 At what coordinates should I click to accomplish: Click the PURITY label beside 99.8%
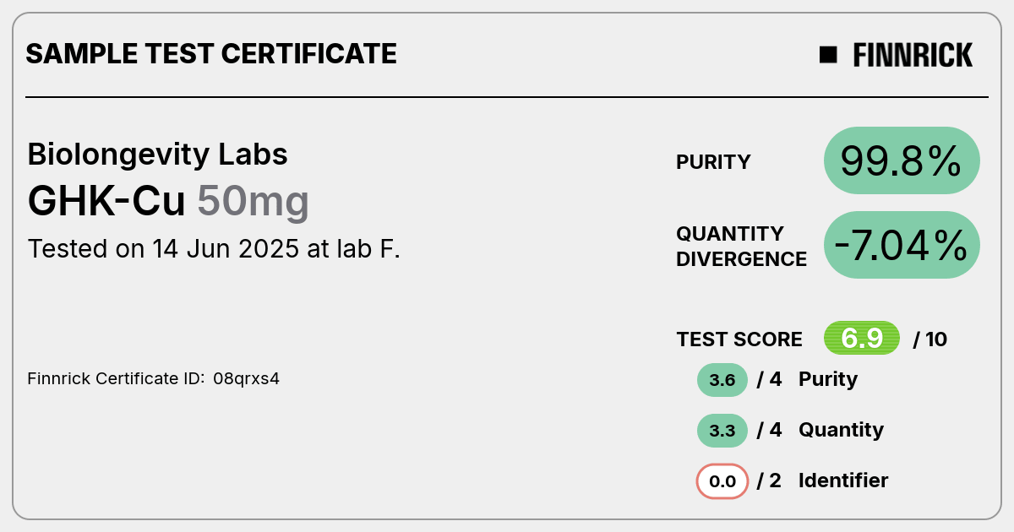point(713,162)
